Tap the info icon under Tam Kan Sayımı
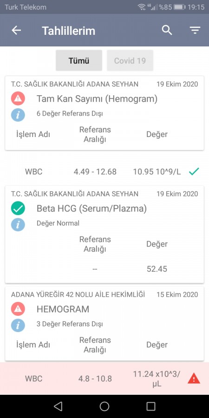The width and height of the screenshot is (209, 418). (x=18, y=115)
